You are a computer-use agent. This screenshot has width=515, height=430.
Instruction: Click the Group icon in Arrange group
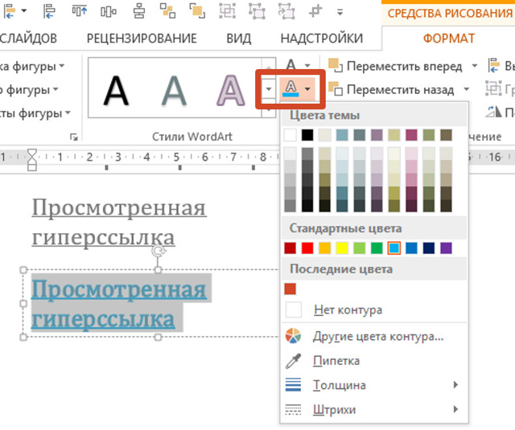click(x=493, y=89)
